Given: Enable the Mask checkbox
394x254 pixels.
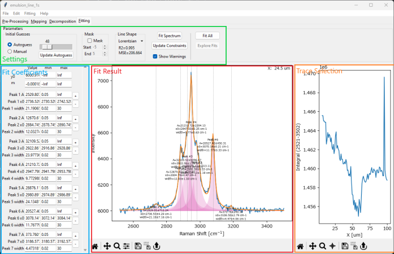Looking at the screenshot, I should [x=90, y=41].
